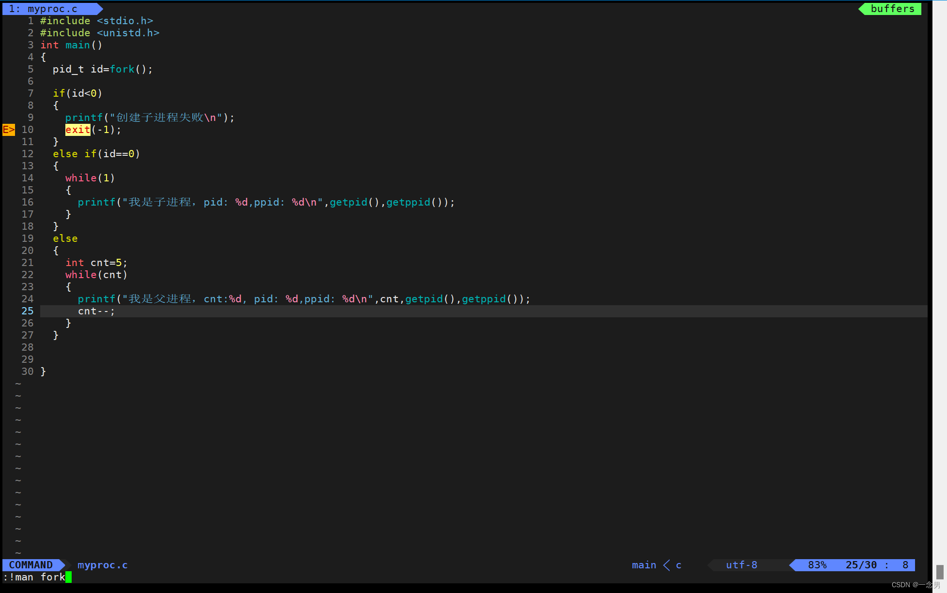Click the left angle separator before c
The height and width of the screenshot is (593, 947).
pos(667,565)
